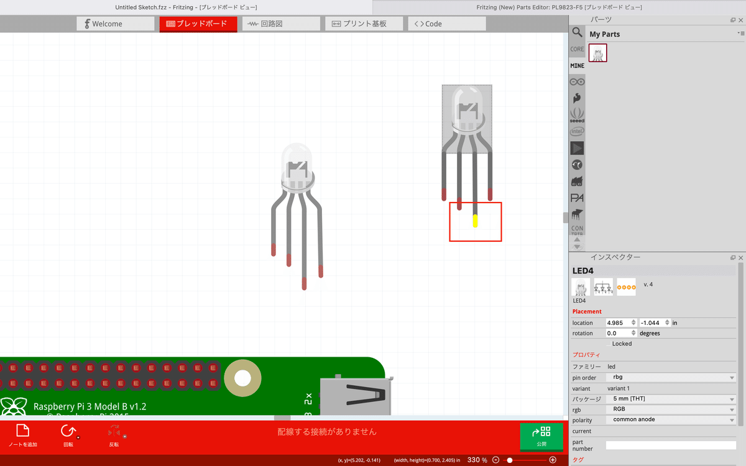This screenshot has width=746, height=466.
Task: Open the play-arrow parts bin
Action: [578, 148]
